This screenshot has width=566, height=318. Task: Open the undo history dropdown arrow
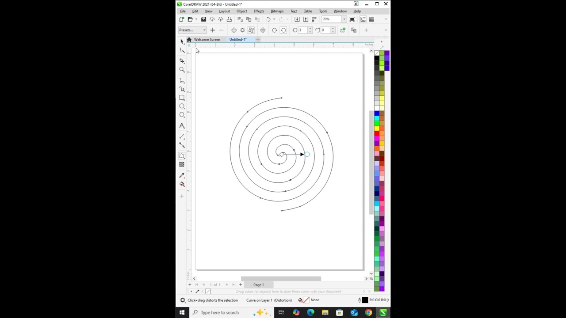(274, 19)
